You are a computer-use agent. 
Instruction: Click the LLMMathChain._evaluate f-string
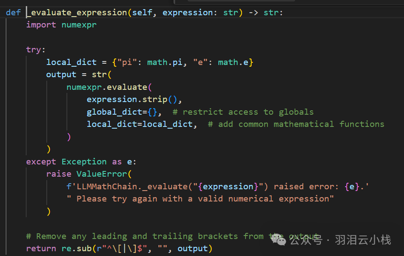pyautogui.click(x=218, y=186)
